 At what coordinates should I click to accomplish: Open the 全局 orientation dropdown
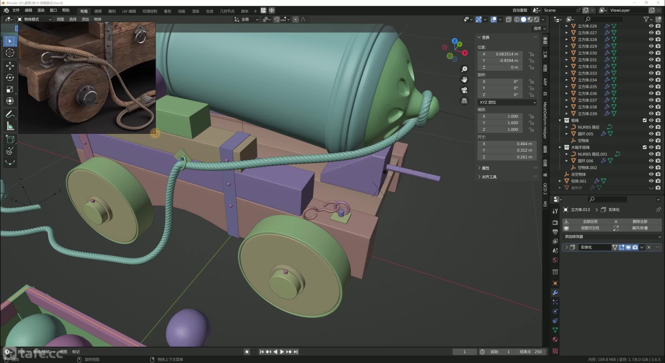pos(246,19)
